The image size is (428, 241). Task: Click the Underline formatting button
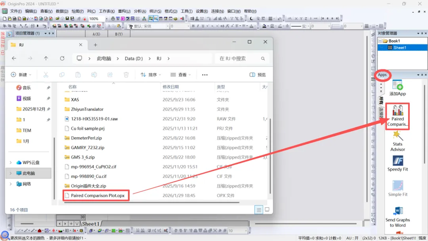(x=203, y=26)
